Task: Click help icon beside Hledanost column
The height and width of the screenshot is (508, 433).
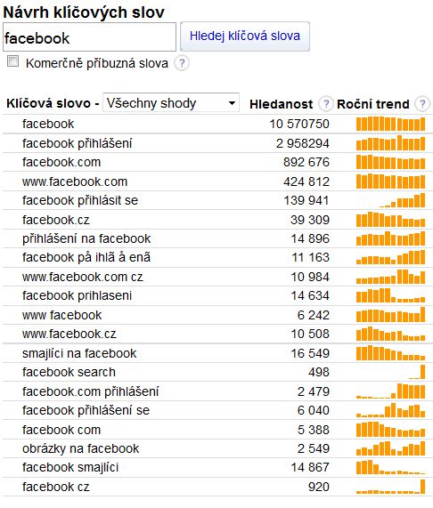Action: [x=326, y=104]
